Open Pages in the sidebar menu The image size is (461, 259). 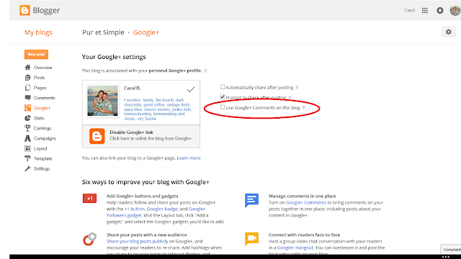(40, 88)
